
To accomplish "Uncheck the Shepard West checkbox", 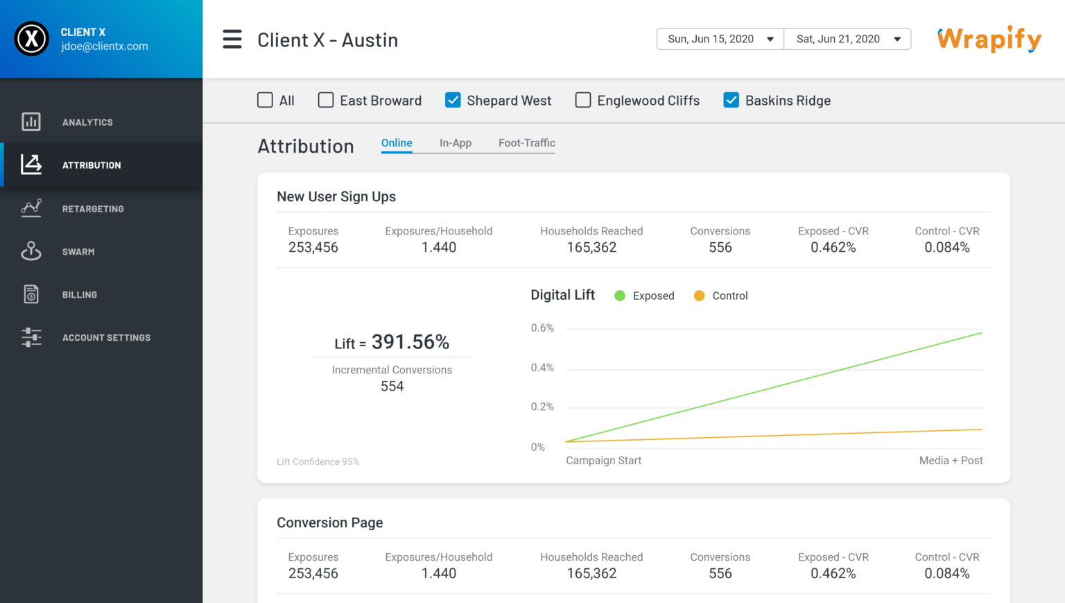I will point(453,101).
